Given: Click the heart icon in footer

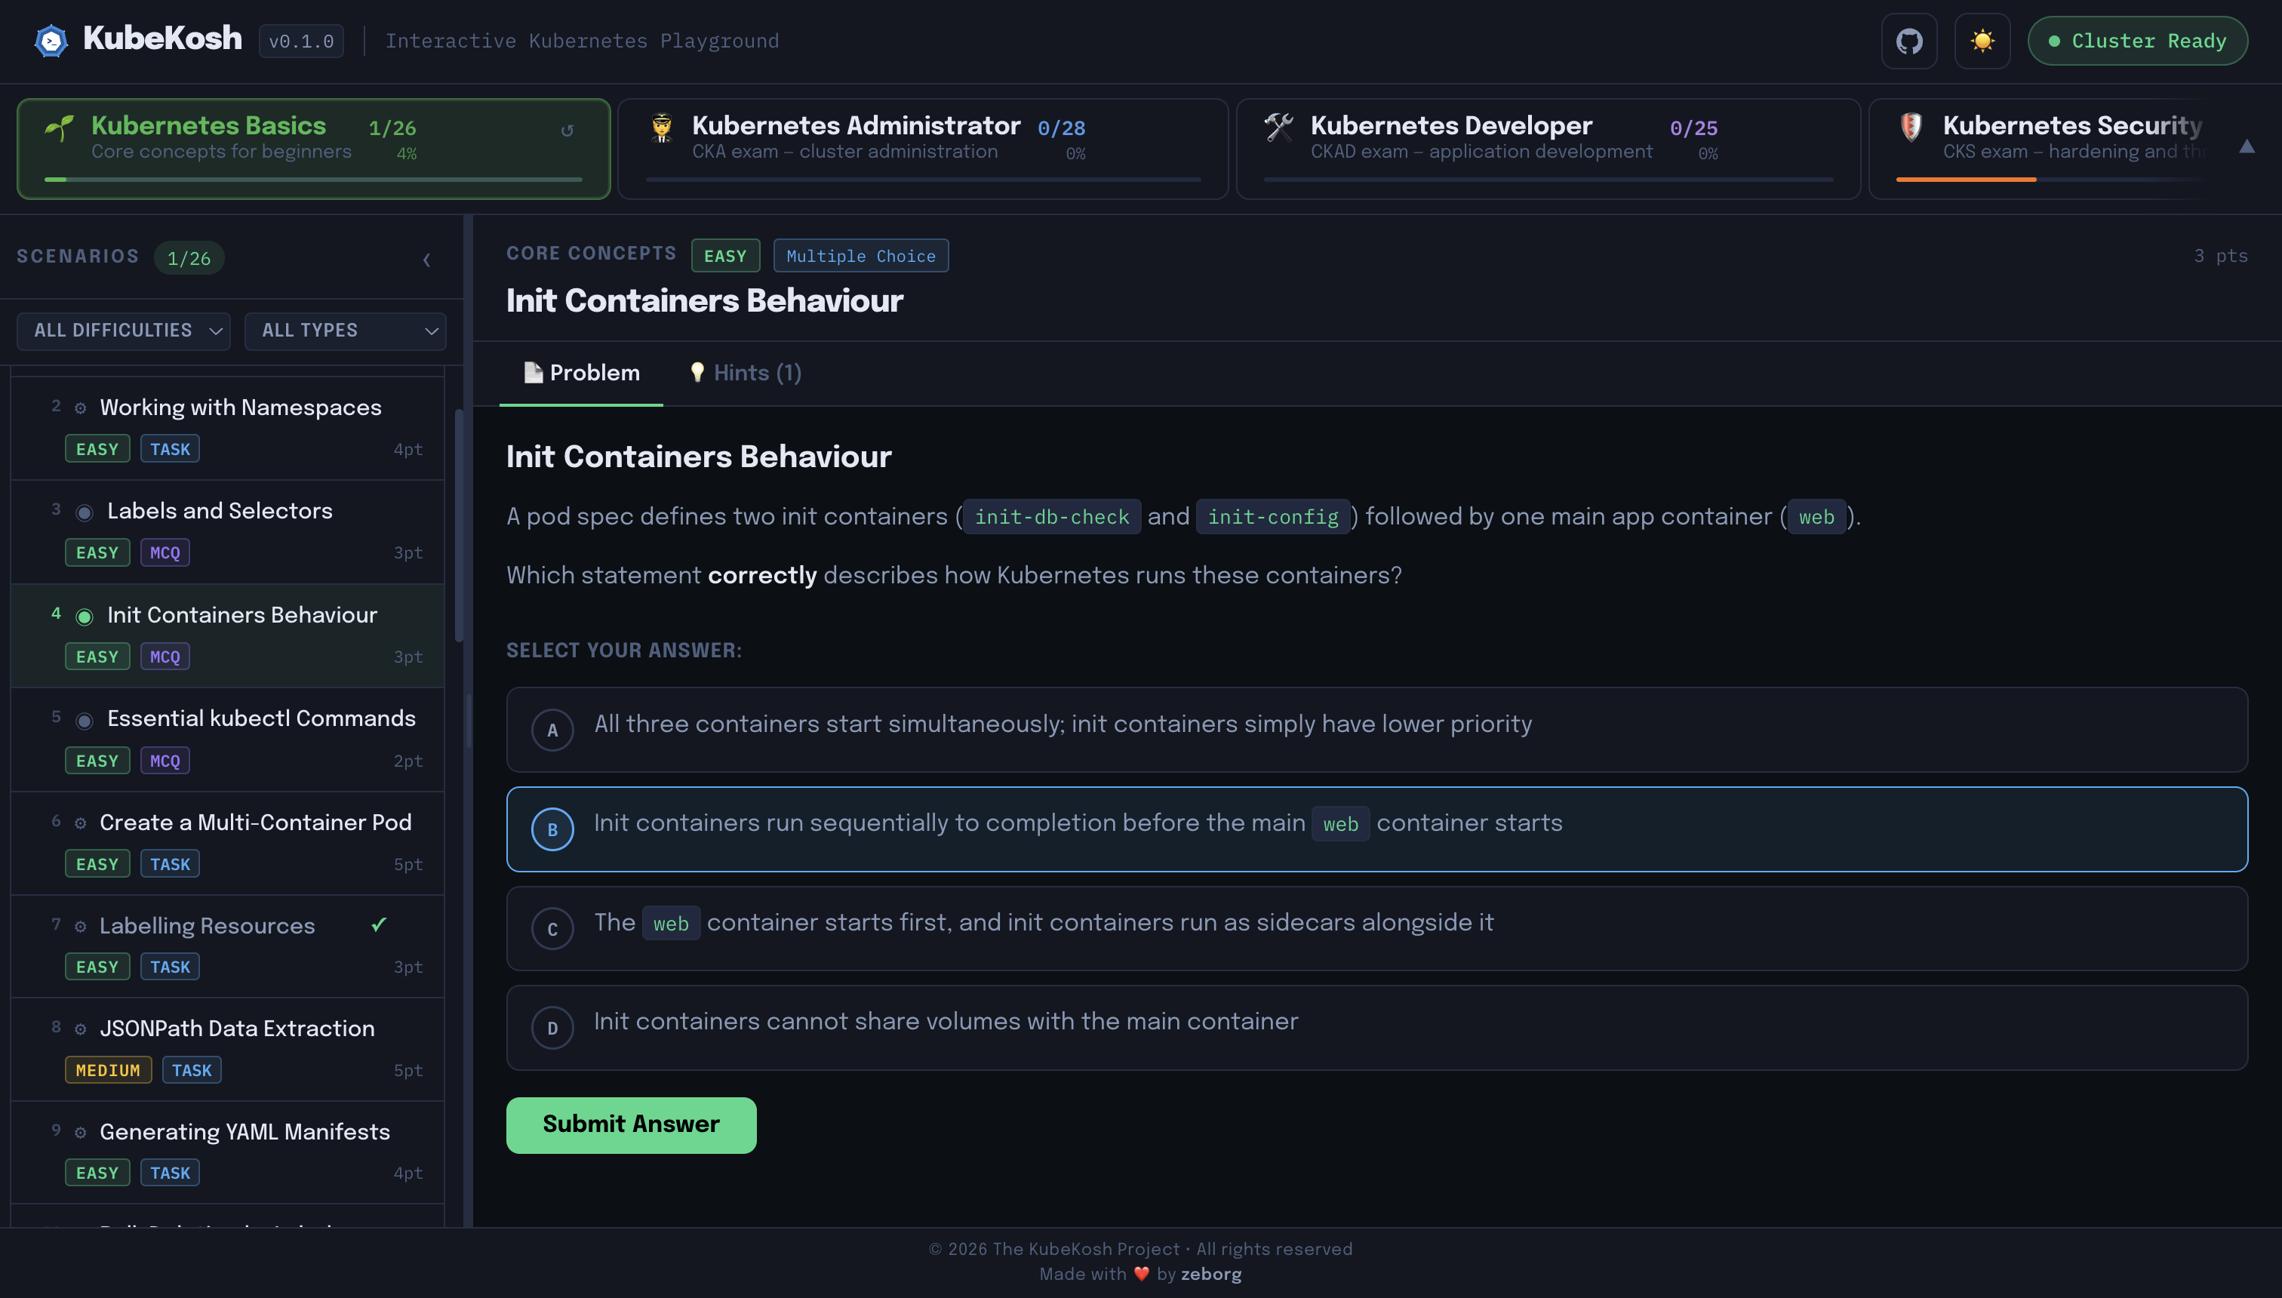Looking at the screenshot, I should coord(1141,1274).
